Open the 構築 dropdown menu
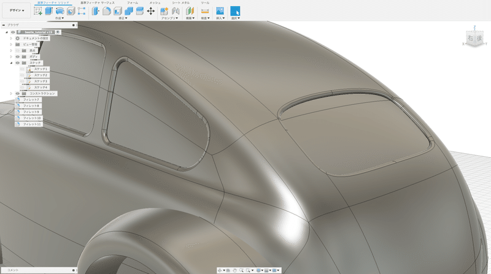The width and height of the screenshot is (491, 274). pyautogui.click(x=190, y=18)
